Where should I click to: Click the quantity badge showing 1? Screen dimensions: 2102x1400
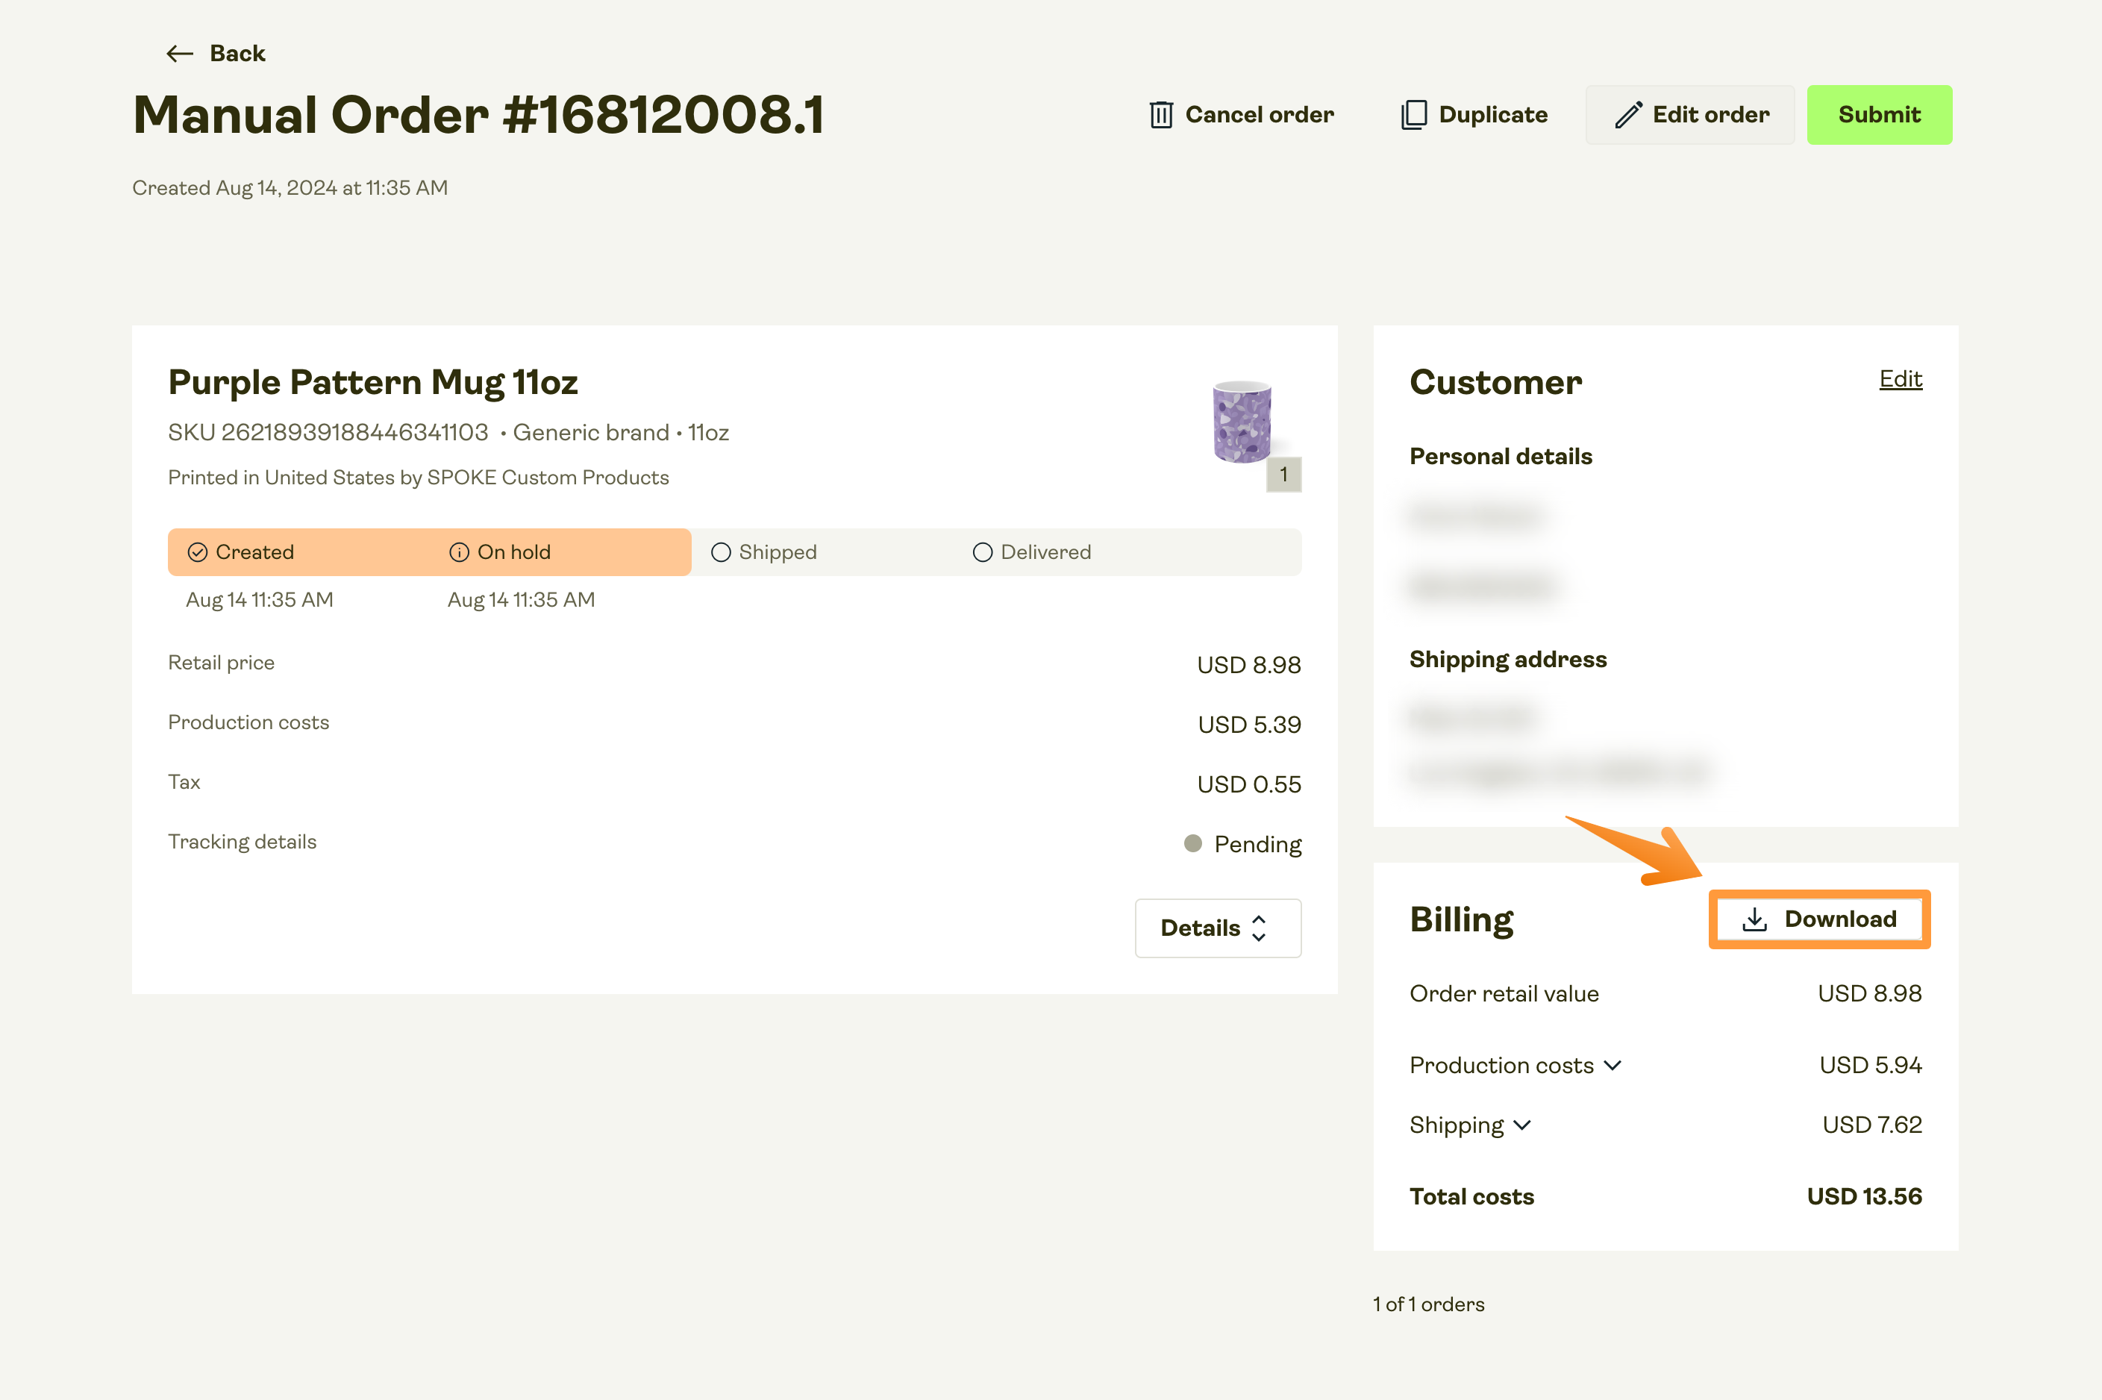[x=1283, y=475]
